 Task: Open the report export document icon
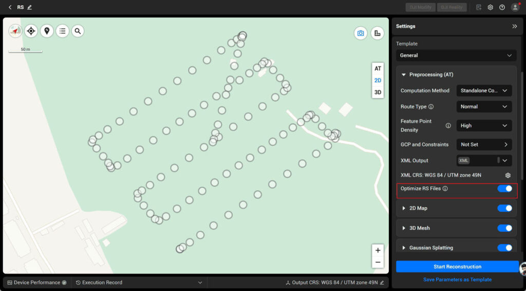pos(479,7)
